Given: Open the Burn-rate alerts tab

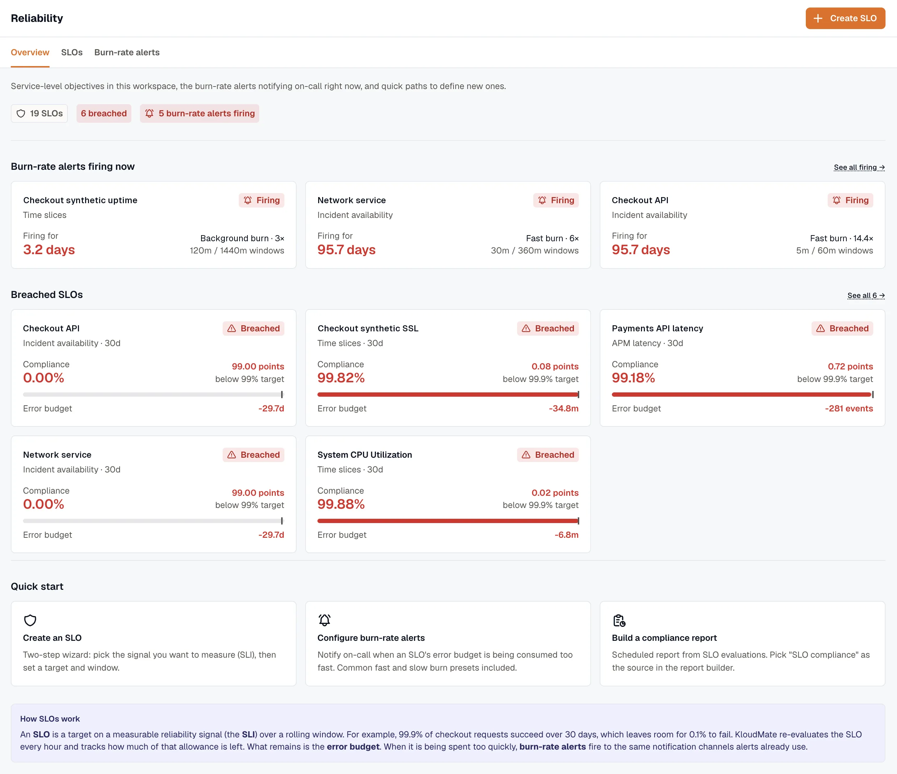Looking at the screenshot, I should [127, 52].
